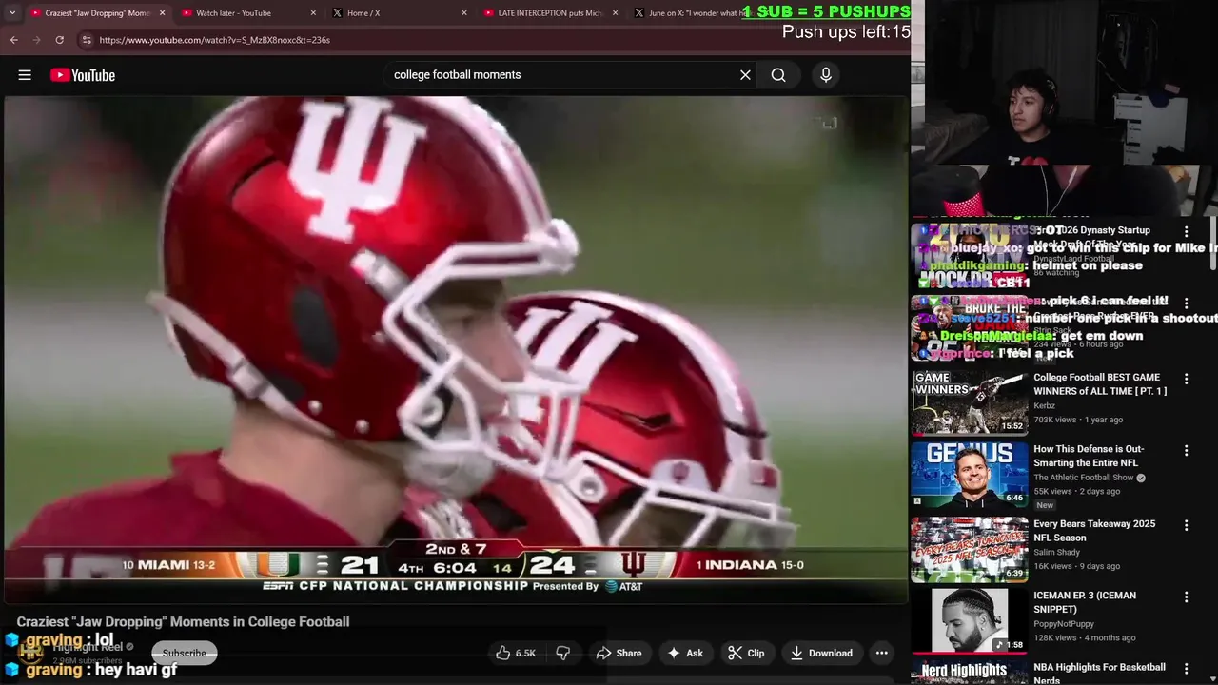Open the YouTube hamburger guide menu
The height and width of the screenshot is (685, 1218).
tap(25, 75)
